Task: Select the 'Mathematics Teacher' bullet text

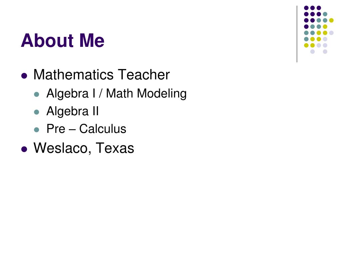Action: pos(101,75)
